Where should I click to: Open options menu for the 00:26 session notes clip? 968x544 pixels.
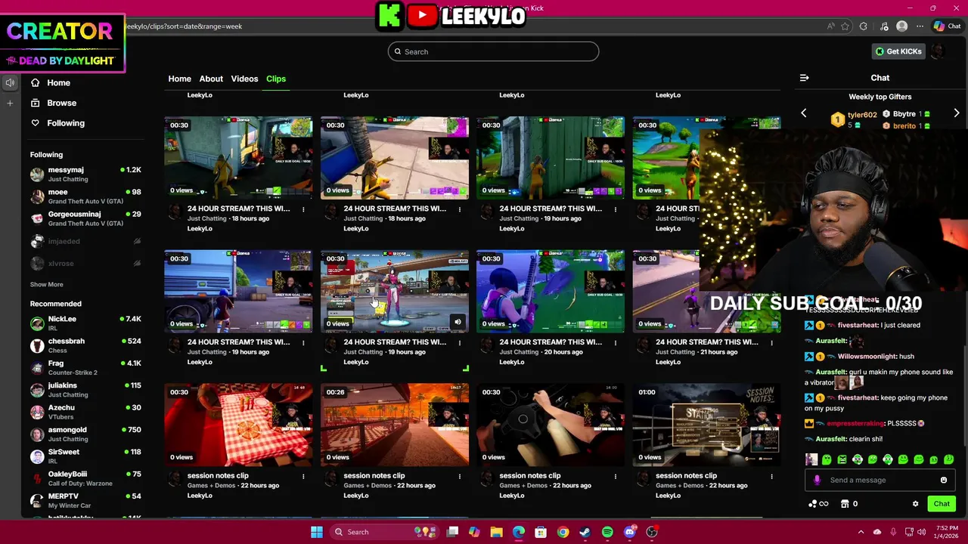click(x=460, y=477)
